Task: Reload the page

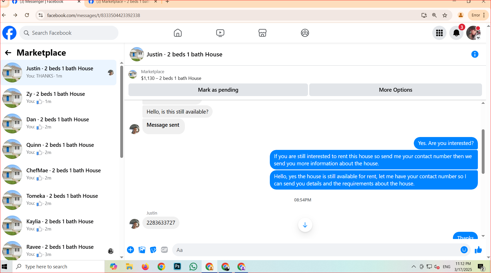Action: [x=27, y=15]
